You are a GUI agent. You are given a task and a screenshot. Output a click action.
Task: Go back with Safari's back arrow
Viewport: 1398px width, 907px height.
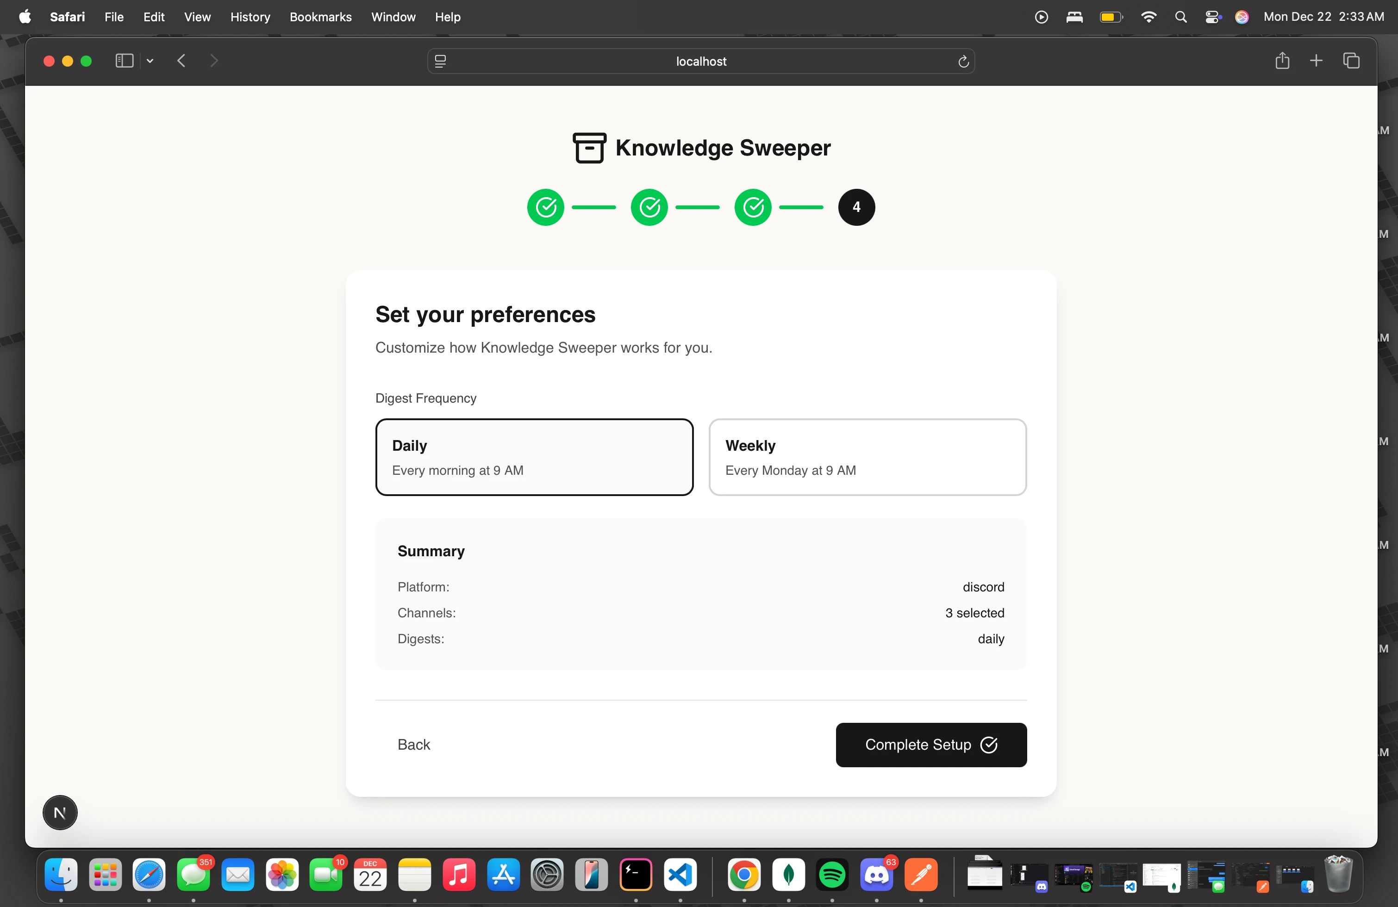pyautogui.click(x=181, y=61)
